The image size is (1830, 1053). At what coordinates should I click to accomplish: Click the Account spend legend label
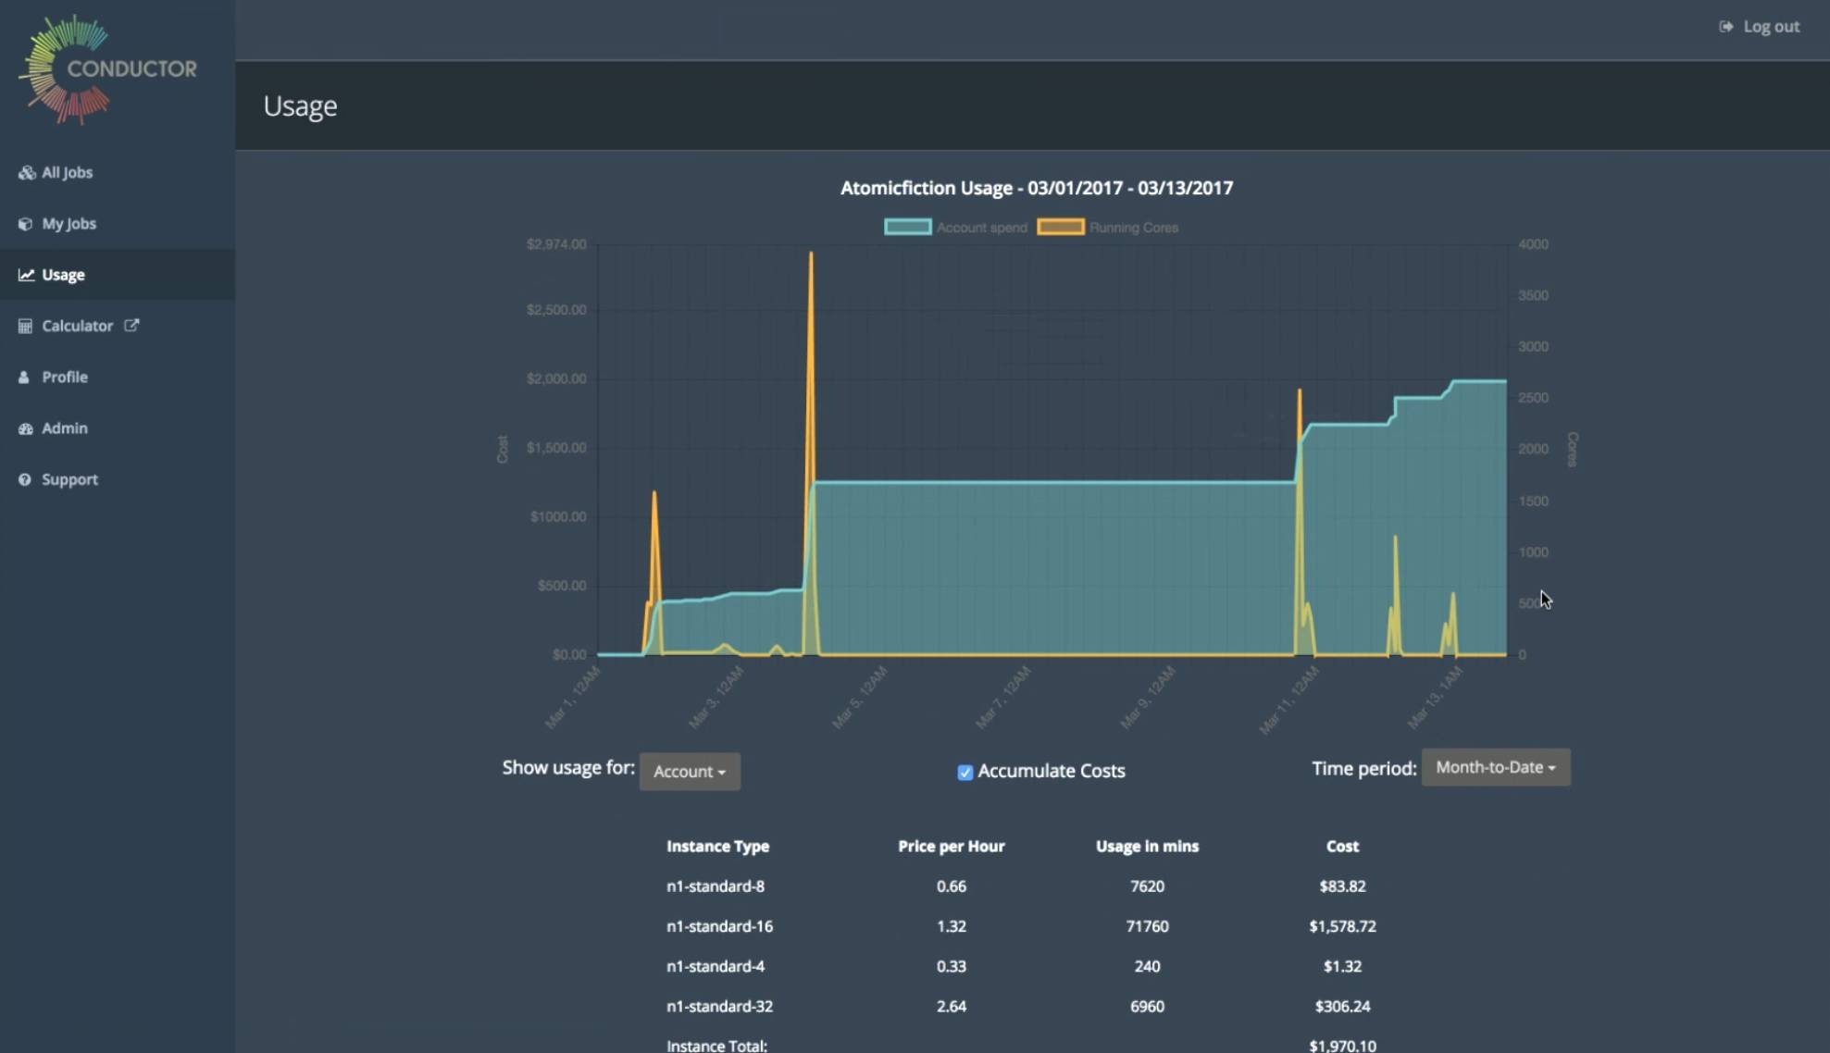click(x=981, y=228)
